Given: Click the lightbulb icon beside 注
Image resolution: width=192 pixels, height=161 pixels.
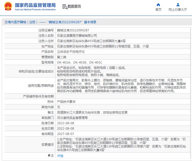Looking at the screenshot, I should (49, 155).
